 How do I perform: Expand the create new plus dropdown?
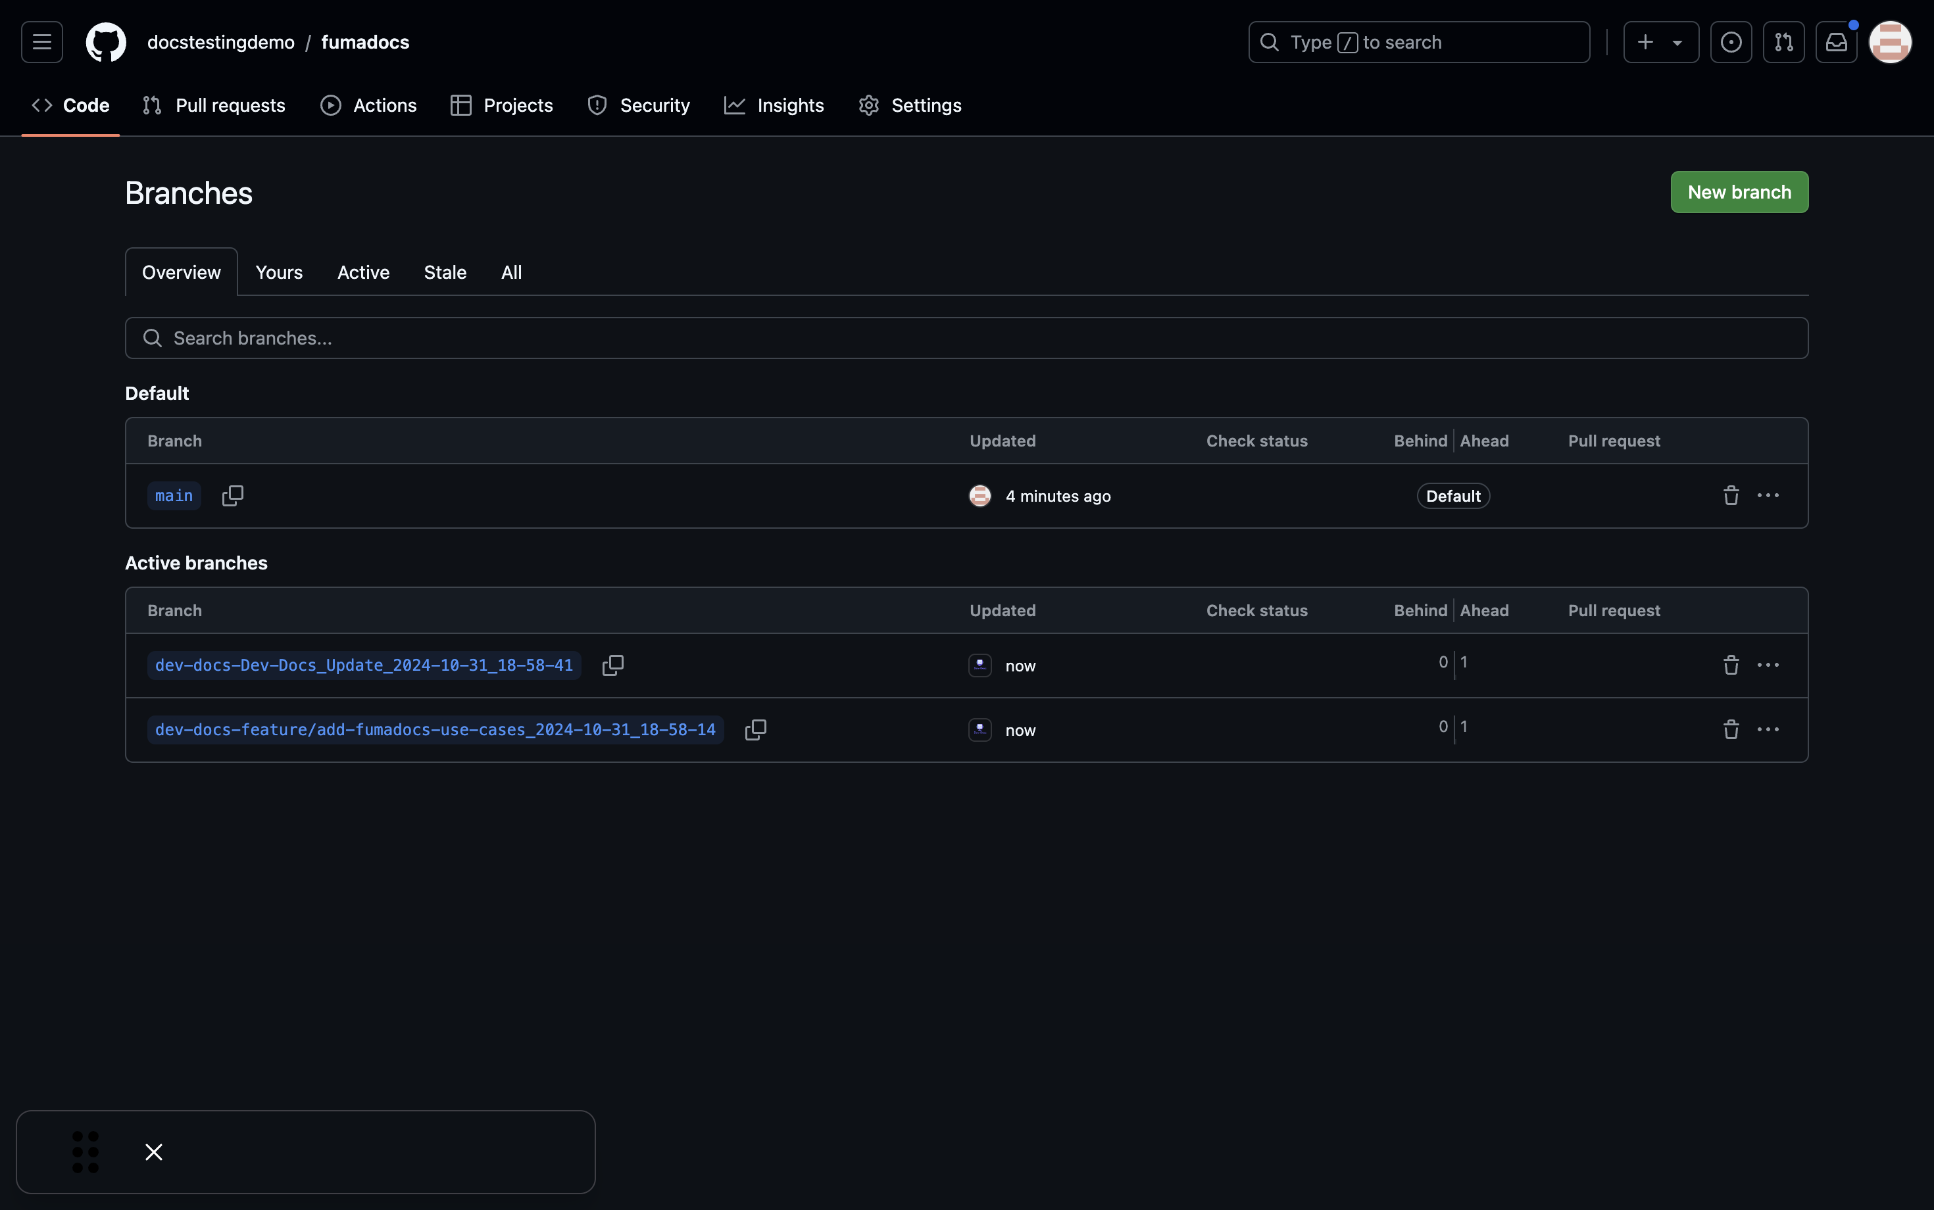(x=1660, y=41)
